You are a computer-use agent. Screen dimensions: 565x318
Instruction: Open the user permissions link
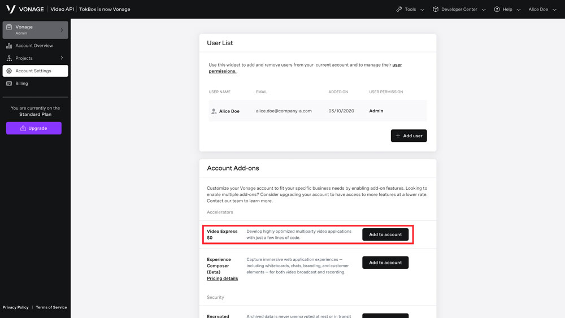pyautogui.click(x=397, y=65)
